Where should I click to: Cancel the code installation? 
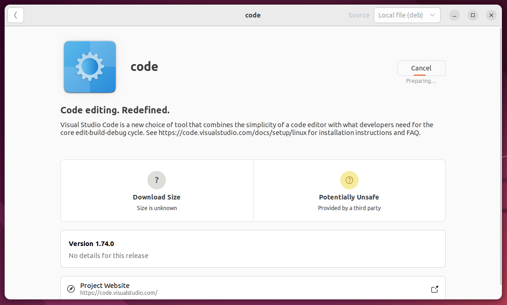(x=421, y=68)
